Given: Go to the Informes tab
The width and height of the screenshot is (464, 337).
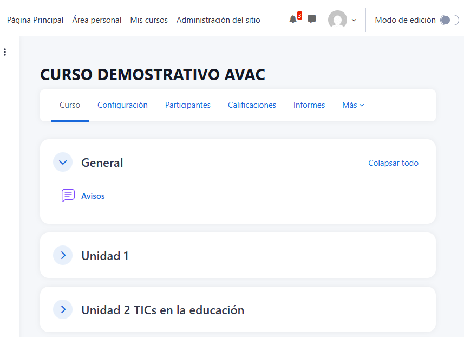Looking at the screenshot, I should pyautogui.click(x=309, y=105).
